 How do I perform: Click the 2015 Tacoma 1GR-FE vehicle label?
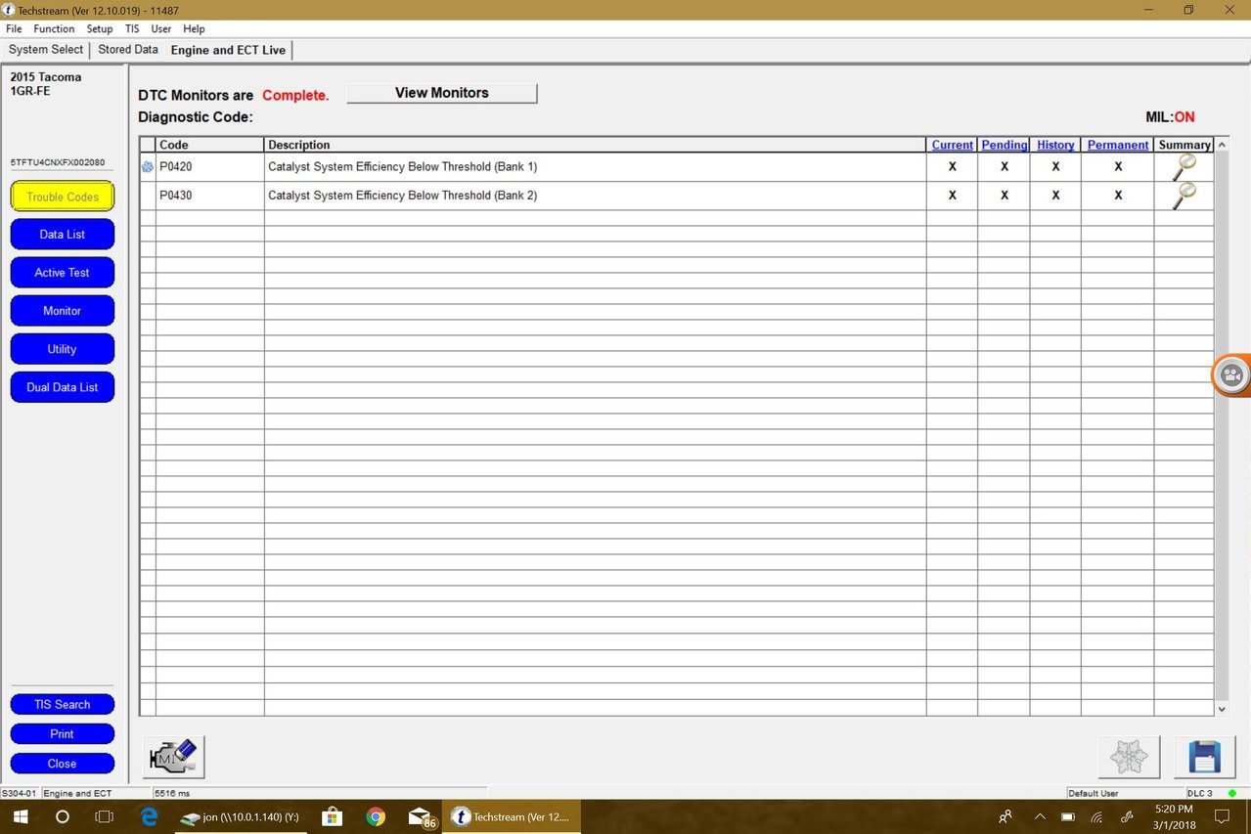tap(46, 84)
